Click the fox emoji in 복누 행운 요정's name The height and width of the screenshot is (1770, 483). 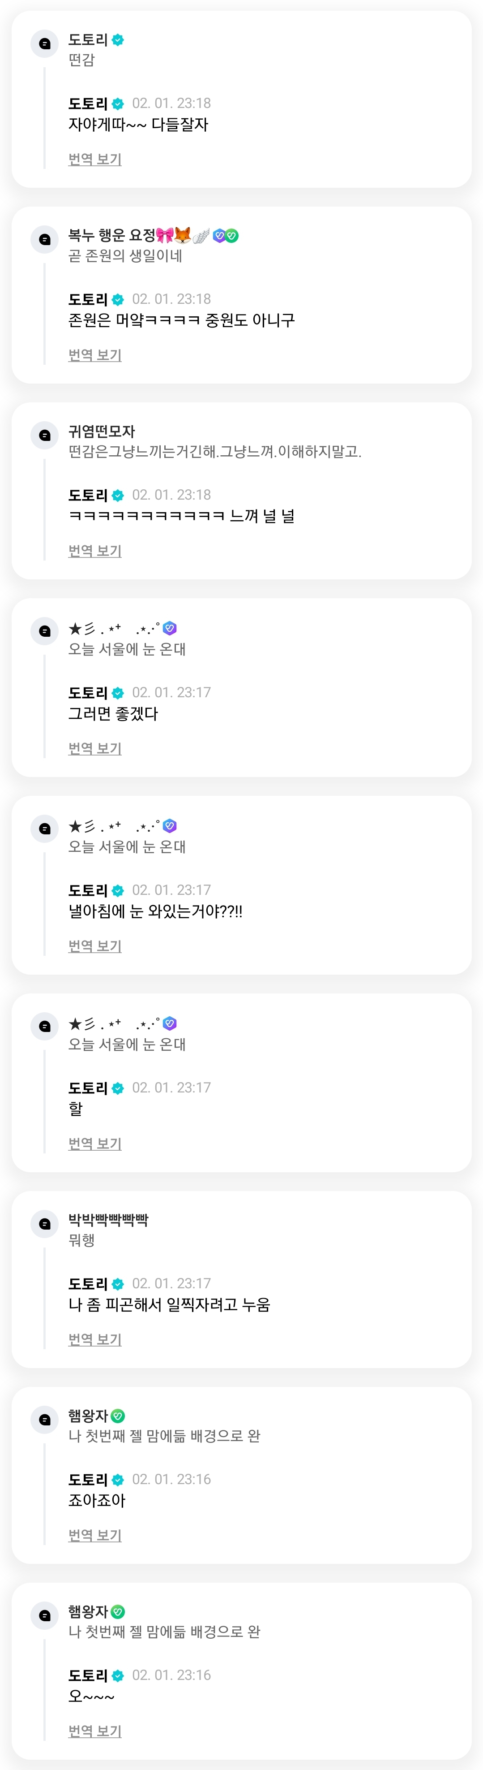click(183, 236)
